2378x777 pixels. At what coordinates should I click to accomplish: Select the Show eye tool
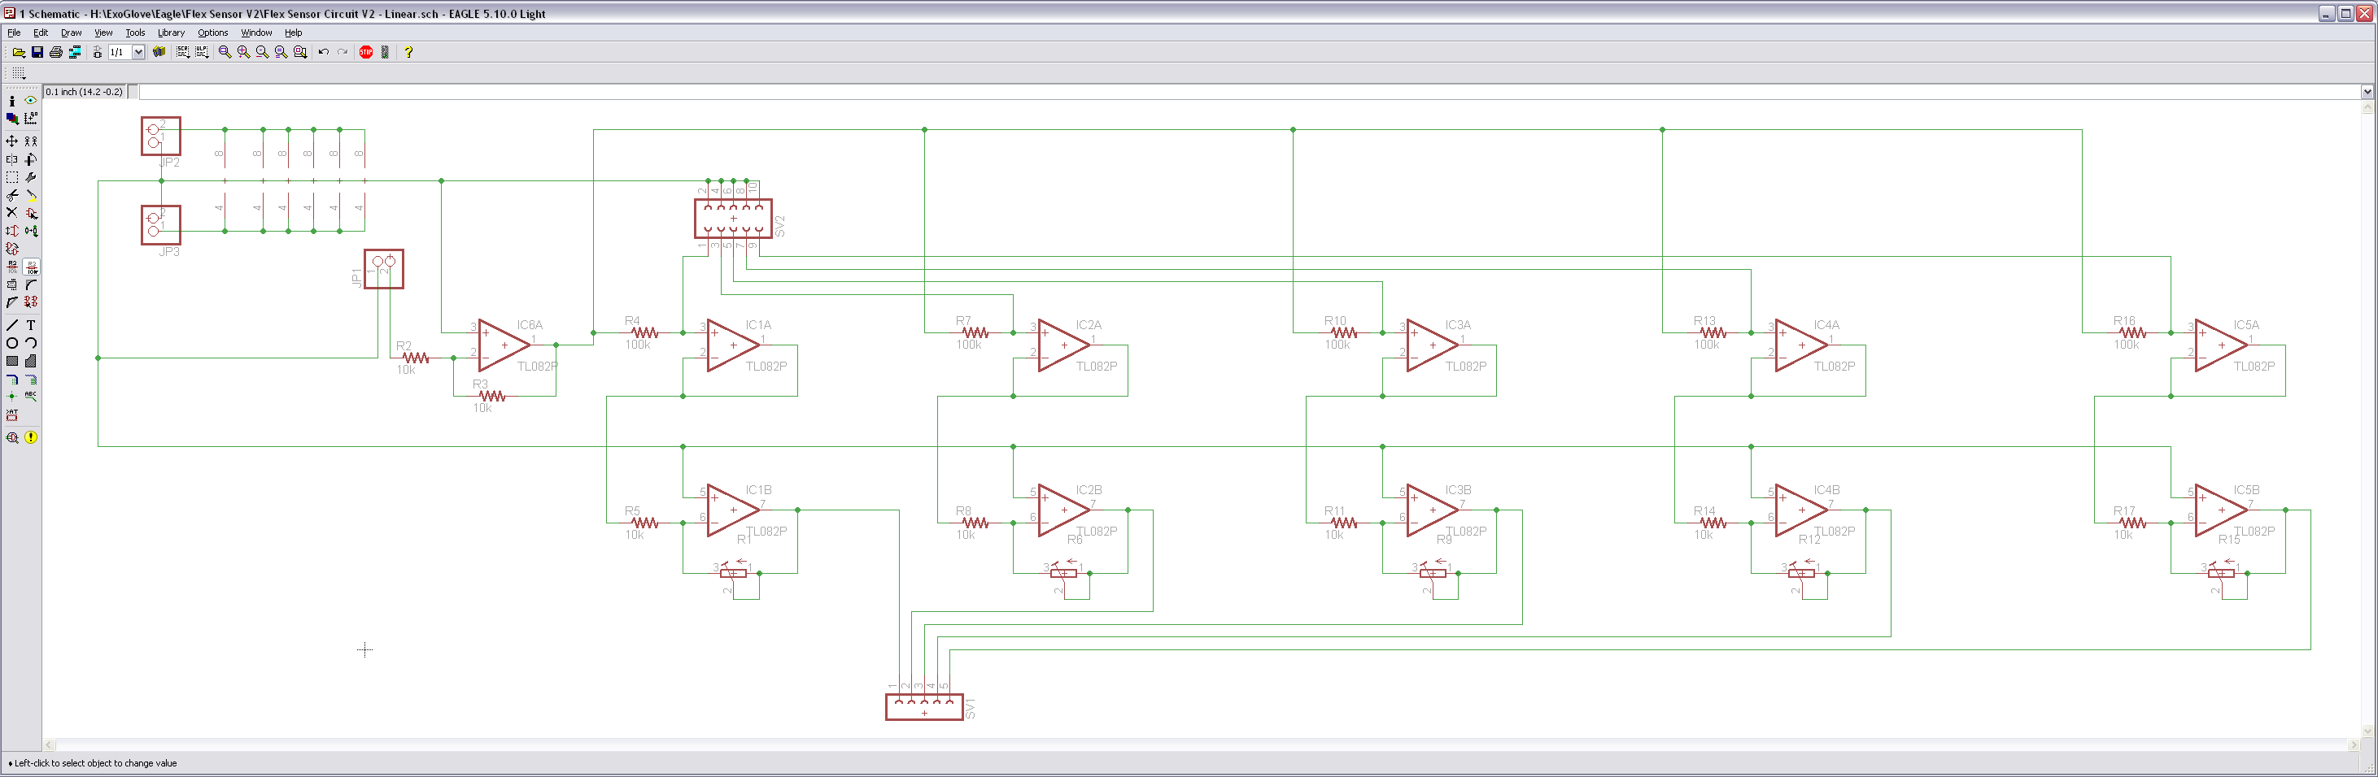coord(30,101)
